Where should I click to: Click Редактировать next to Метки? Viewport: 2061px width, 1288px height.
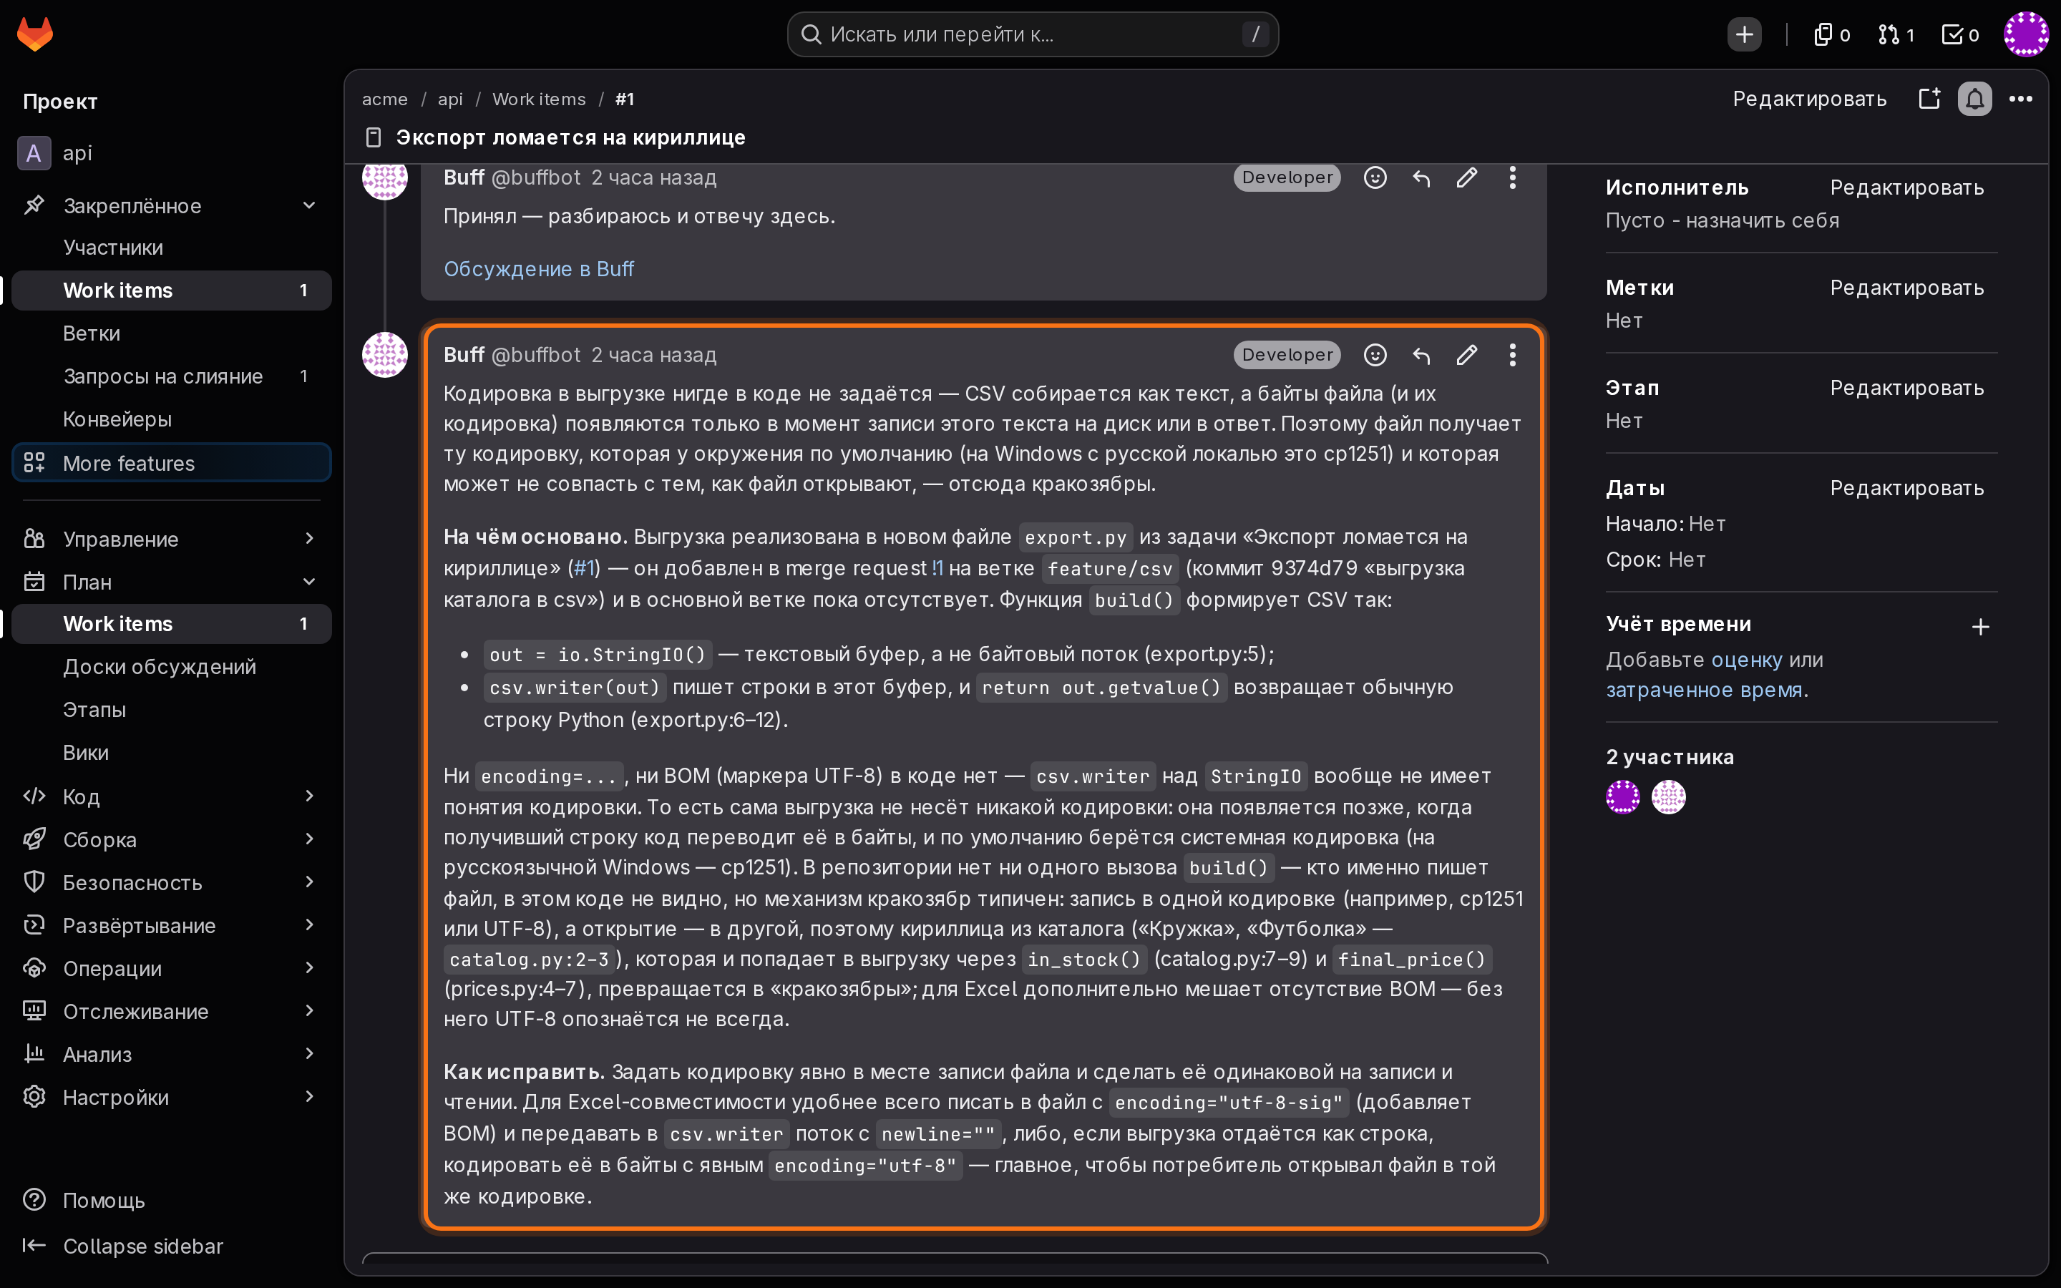(x=1907, y=288)
